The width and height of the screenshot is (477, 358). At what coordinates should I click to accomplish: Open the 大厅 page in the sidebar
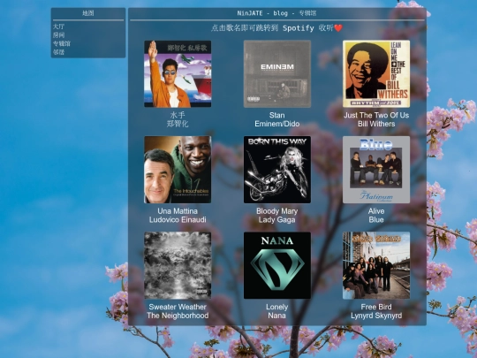click(x=58, y=27)
